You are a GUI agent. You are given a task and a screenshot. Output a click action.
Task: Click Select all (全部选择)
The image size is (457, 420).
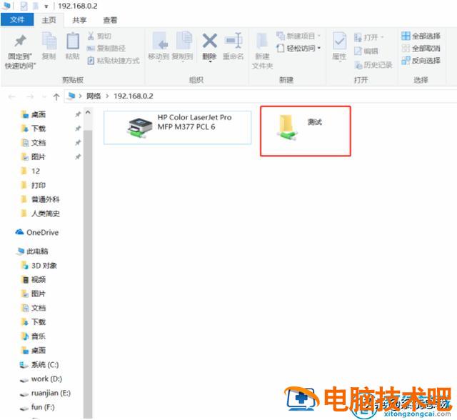pyautogui.click(x=421, y=36)
